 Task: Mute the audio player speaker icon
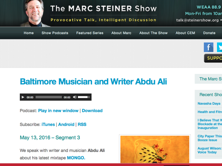75,97
